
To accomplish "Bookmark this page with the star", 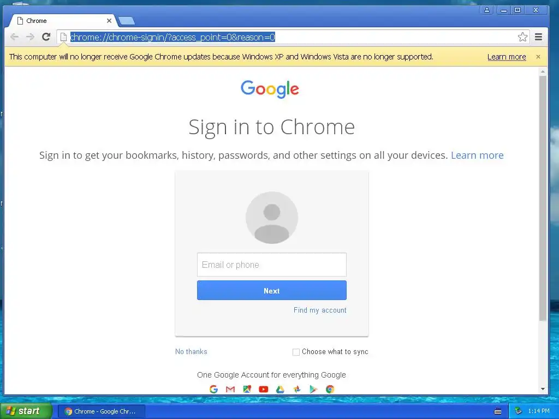I will coord(522,37).
